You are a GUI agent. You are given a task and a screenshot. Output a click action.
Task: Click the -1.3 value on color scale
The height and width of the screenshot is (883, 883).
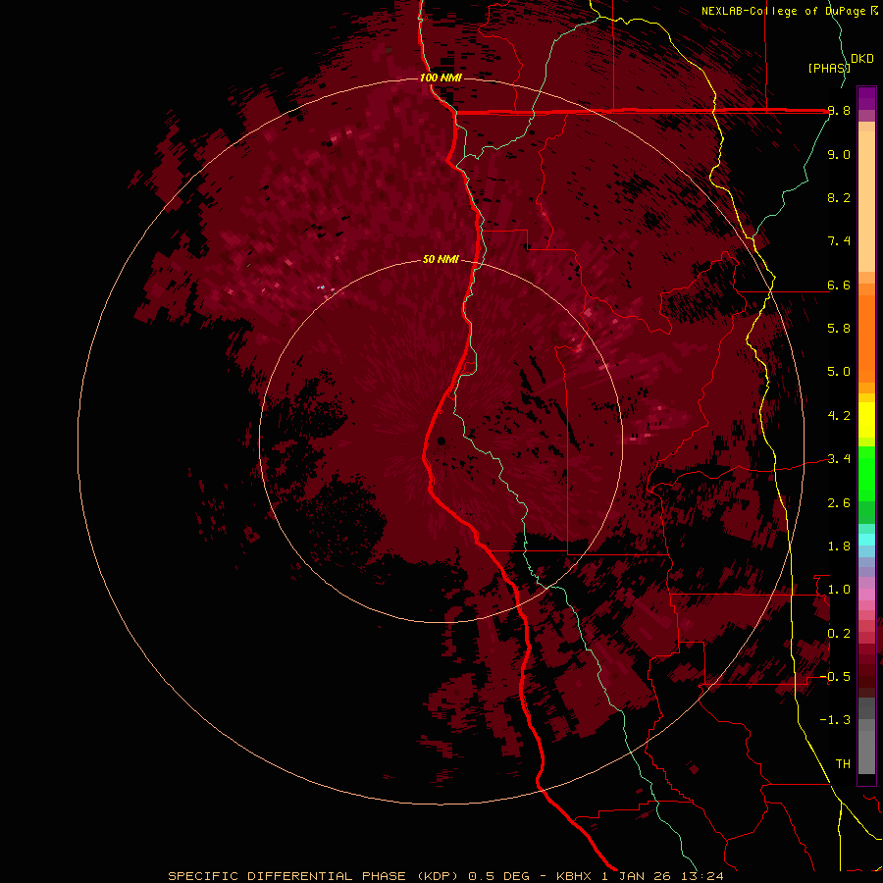pyautogui.click(x=836, y=720)
